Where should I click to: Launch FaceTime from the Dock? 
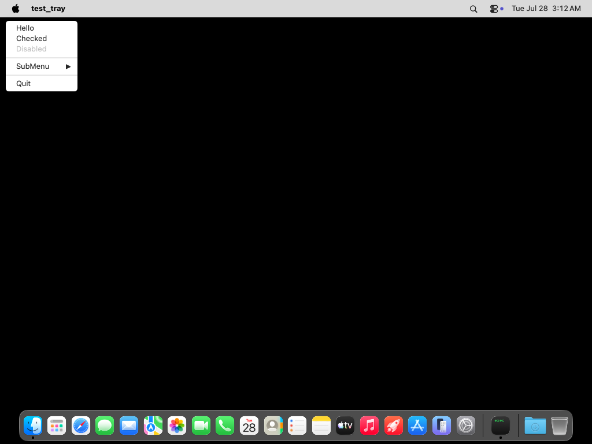coord(201,425)
